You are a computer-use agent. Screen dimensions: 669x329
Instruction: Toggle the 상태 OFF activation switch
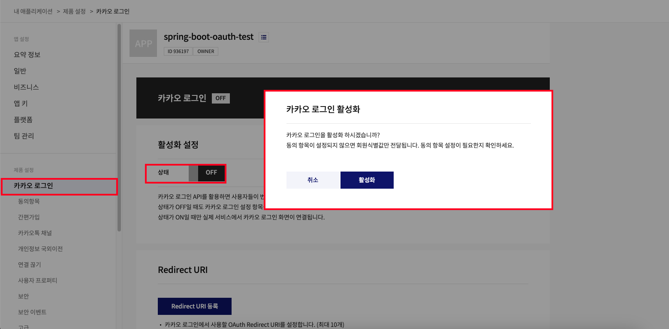click(x=207, y=173)
